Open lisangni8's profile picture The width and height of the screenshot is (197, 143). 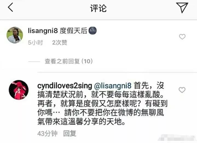(15, 35)
